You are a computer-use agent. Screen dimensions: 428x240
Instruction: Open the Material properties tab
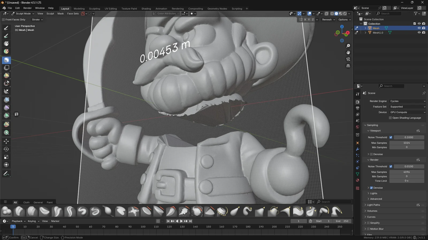coord(357,180)
